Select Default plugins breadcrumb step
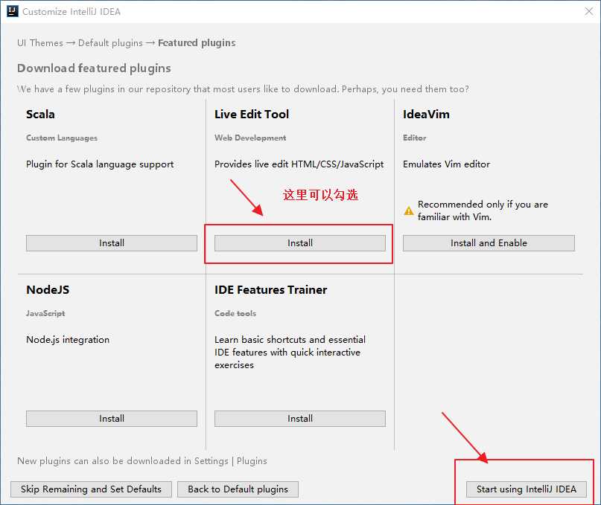This screenshot has width=601, height=505. pos(110,43)
